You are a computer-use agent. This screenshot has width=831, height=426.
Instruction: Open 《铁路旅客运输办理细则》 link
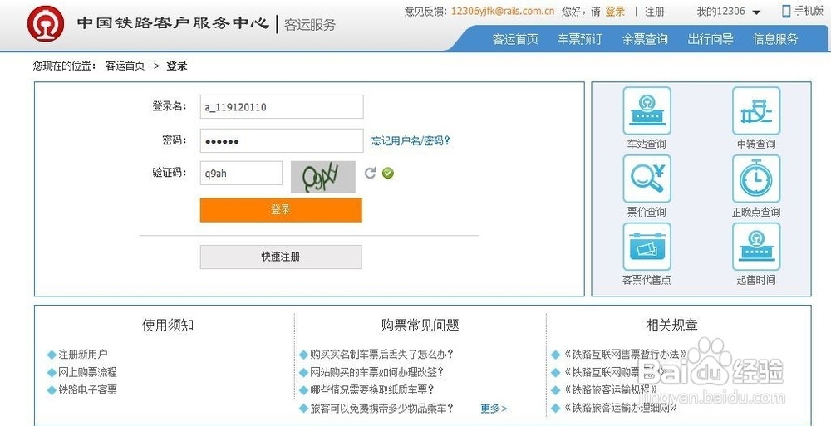point(621,408)
